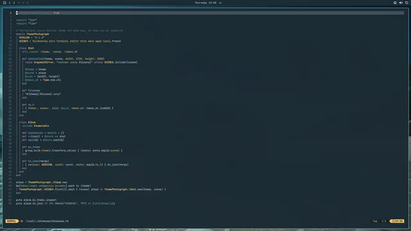Click the def to_json(*args) line

(35, 161)
